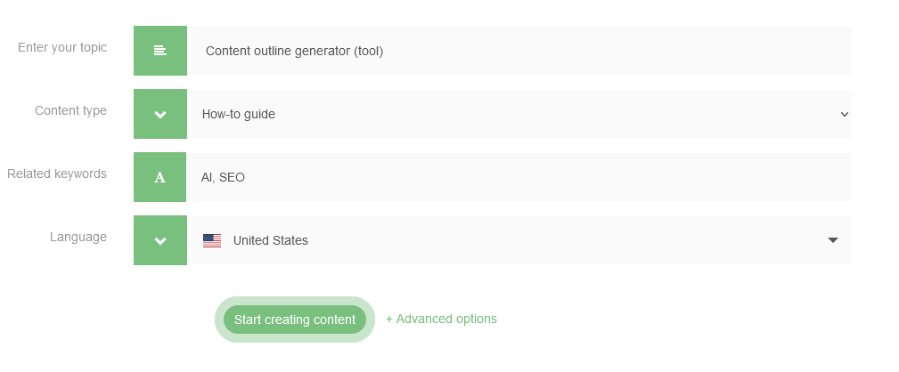This screenshot has height=372, width=899.
Task: Click the How-to guide selected value text
Action: (239, 114)
